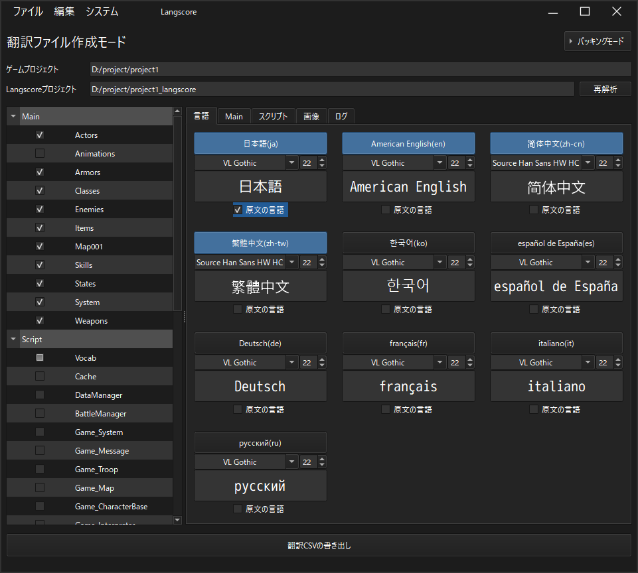This screenshot has width=638, height=573.
Task: Check the Animations checkbox
Action: pyautogui.click(x=40, y=154)
